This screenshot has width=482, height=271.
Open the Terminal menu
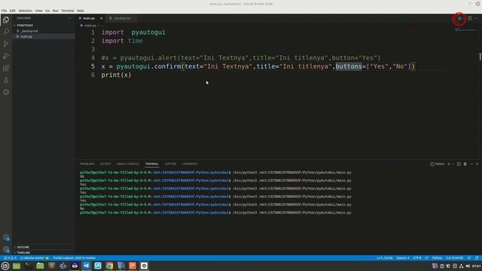point(67,11)
